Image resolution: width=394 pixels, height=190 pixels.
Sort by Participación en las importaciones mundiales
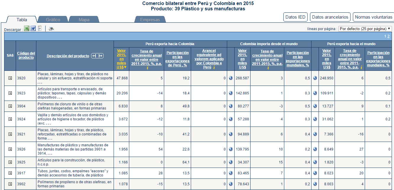pyautogui.click(x=298, y=59)
